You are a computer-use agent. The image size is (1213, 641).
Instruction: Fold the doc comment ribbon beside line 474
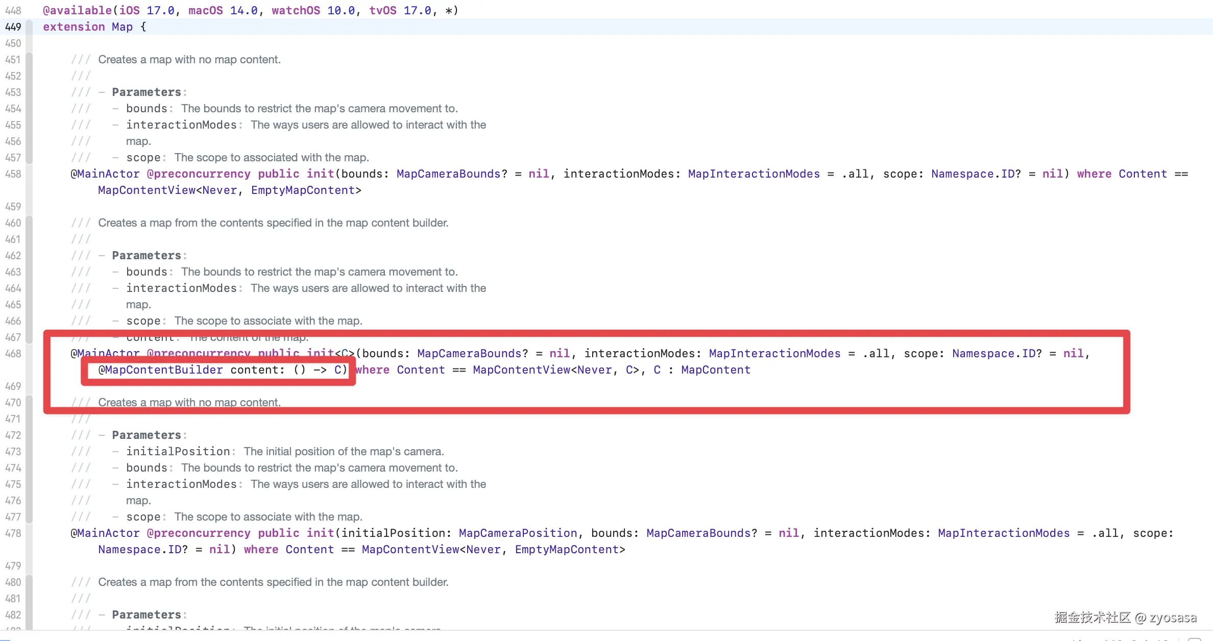tap(29, 468)
